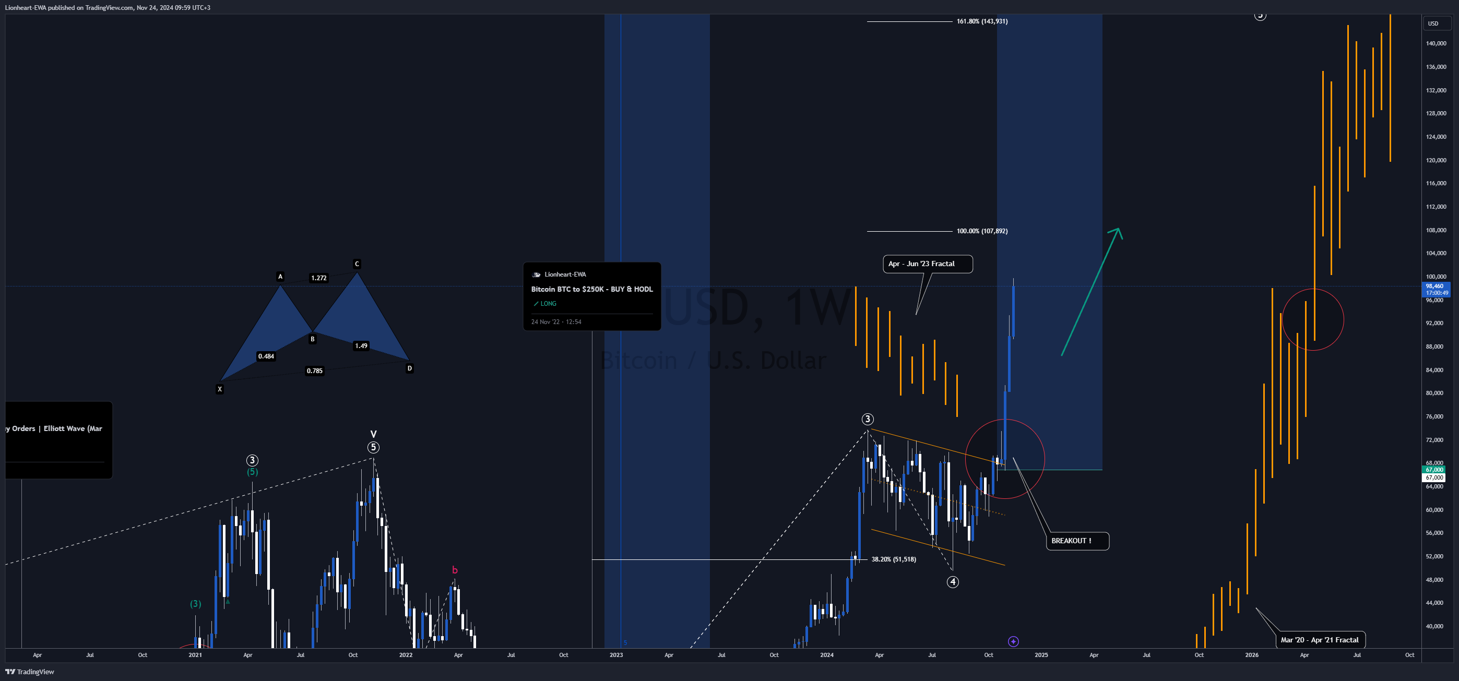Click the 2021 label on time axis
The width and height of the screenshot is (1459, 681).
(195, 655)
